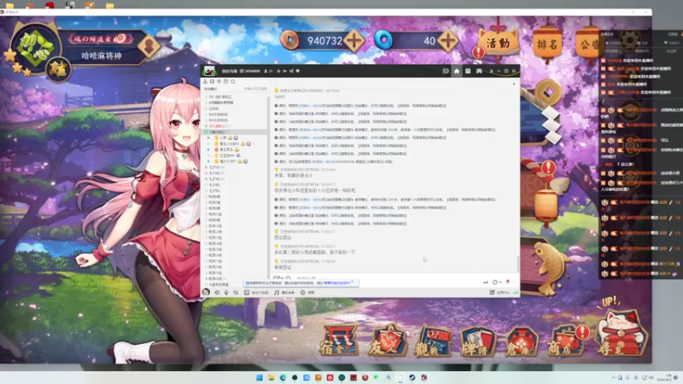Screen dimensions: 683x384
Task: Open Steam from the taskbar
Action: (412, 377)
